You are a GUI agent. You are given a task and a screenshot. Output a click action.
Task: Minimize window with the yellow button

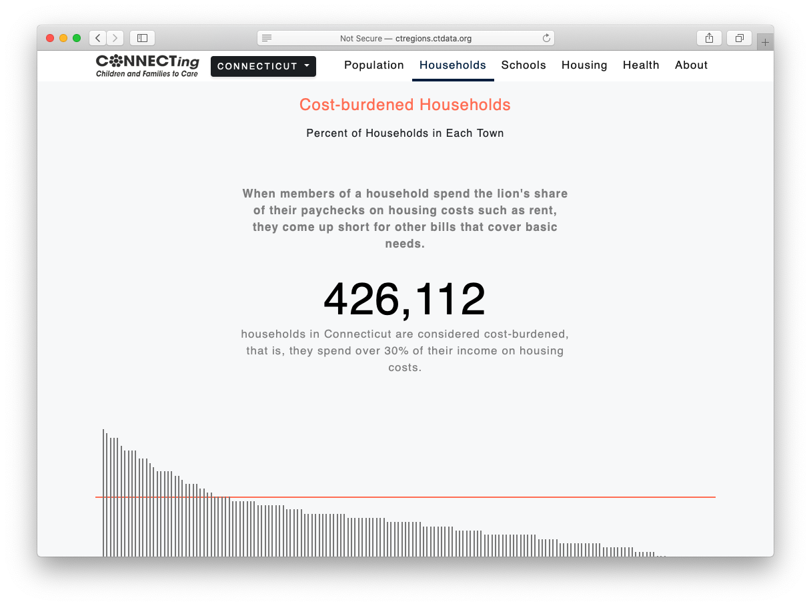tap(63, 38)
